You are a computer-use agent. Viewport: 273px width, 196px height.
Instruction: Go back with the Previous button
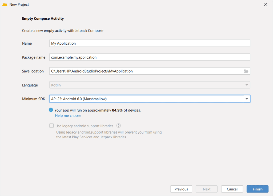tap(181, 189)
